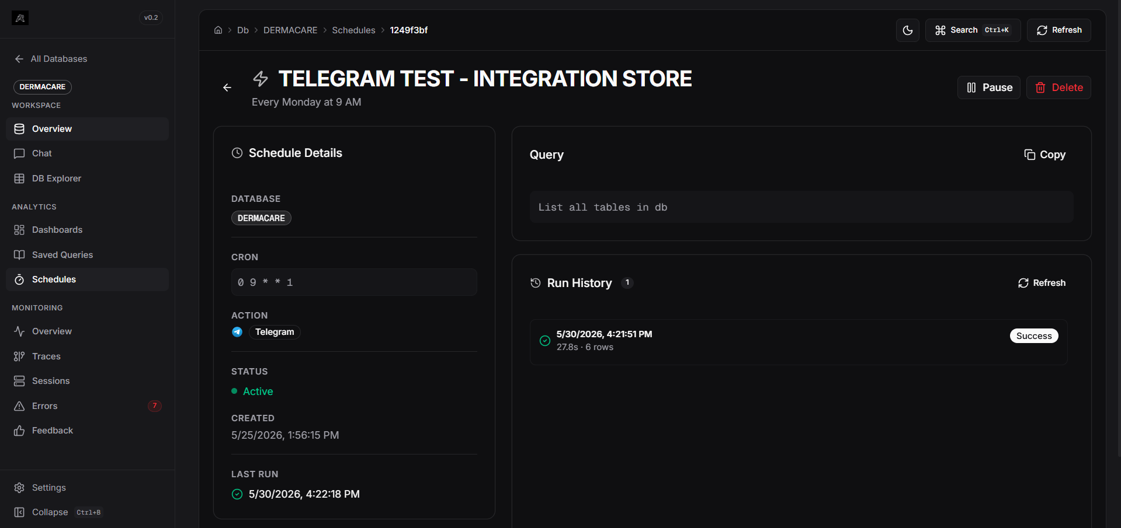Click the Schedule Details clock icon
This screenshot has width=1121, height=528.
point(237,153)
